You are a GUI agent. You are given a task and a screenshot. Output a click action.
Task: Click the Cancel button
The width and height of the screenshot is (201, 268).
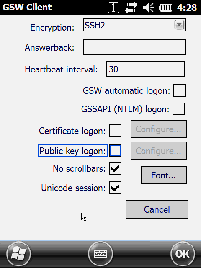(x=157, y=209)
